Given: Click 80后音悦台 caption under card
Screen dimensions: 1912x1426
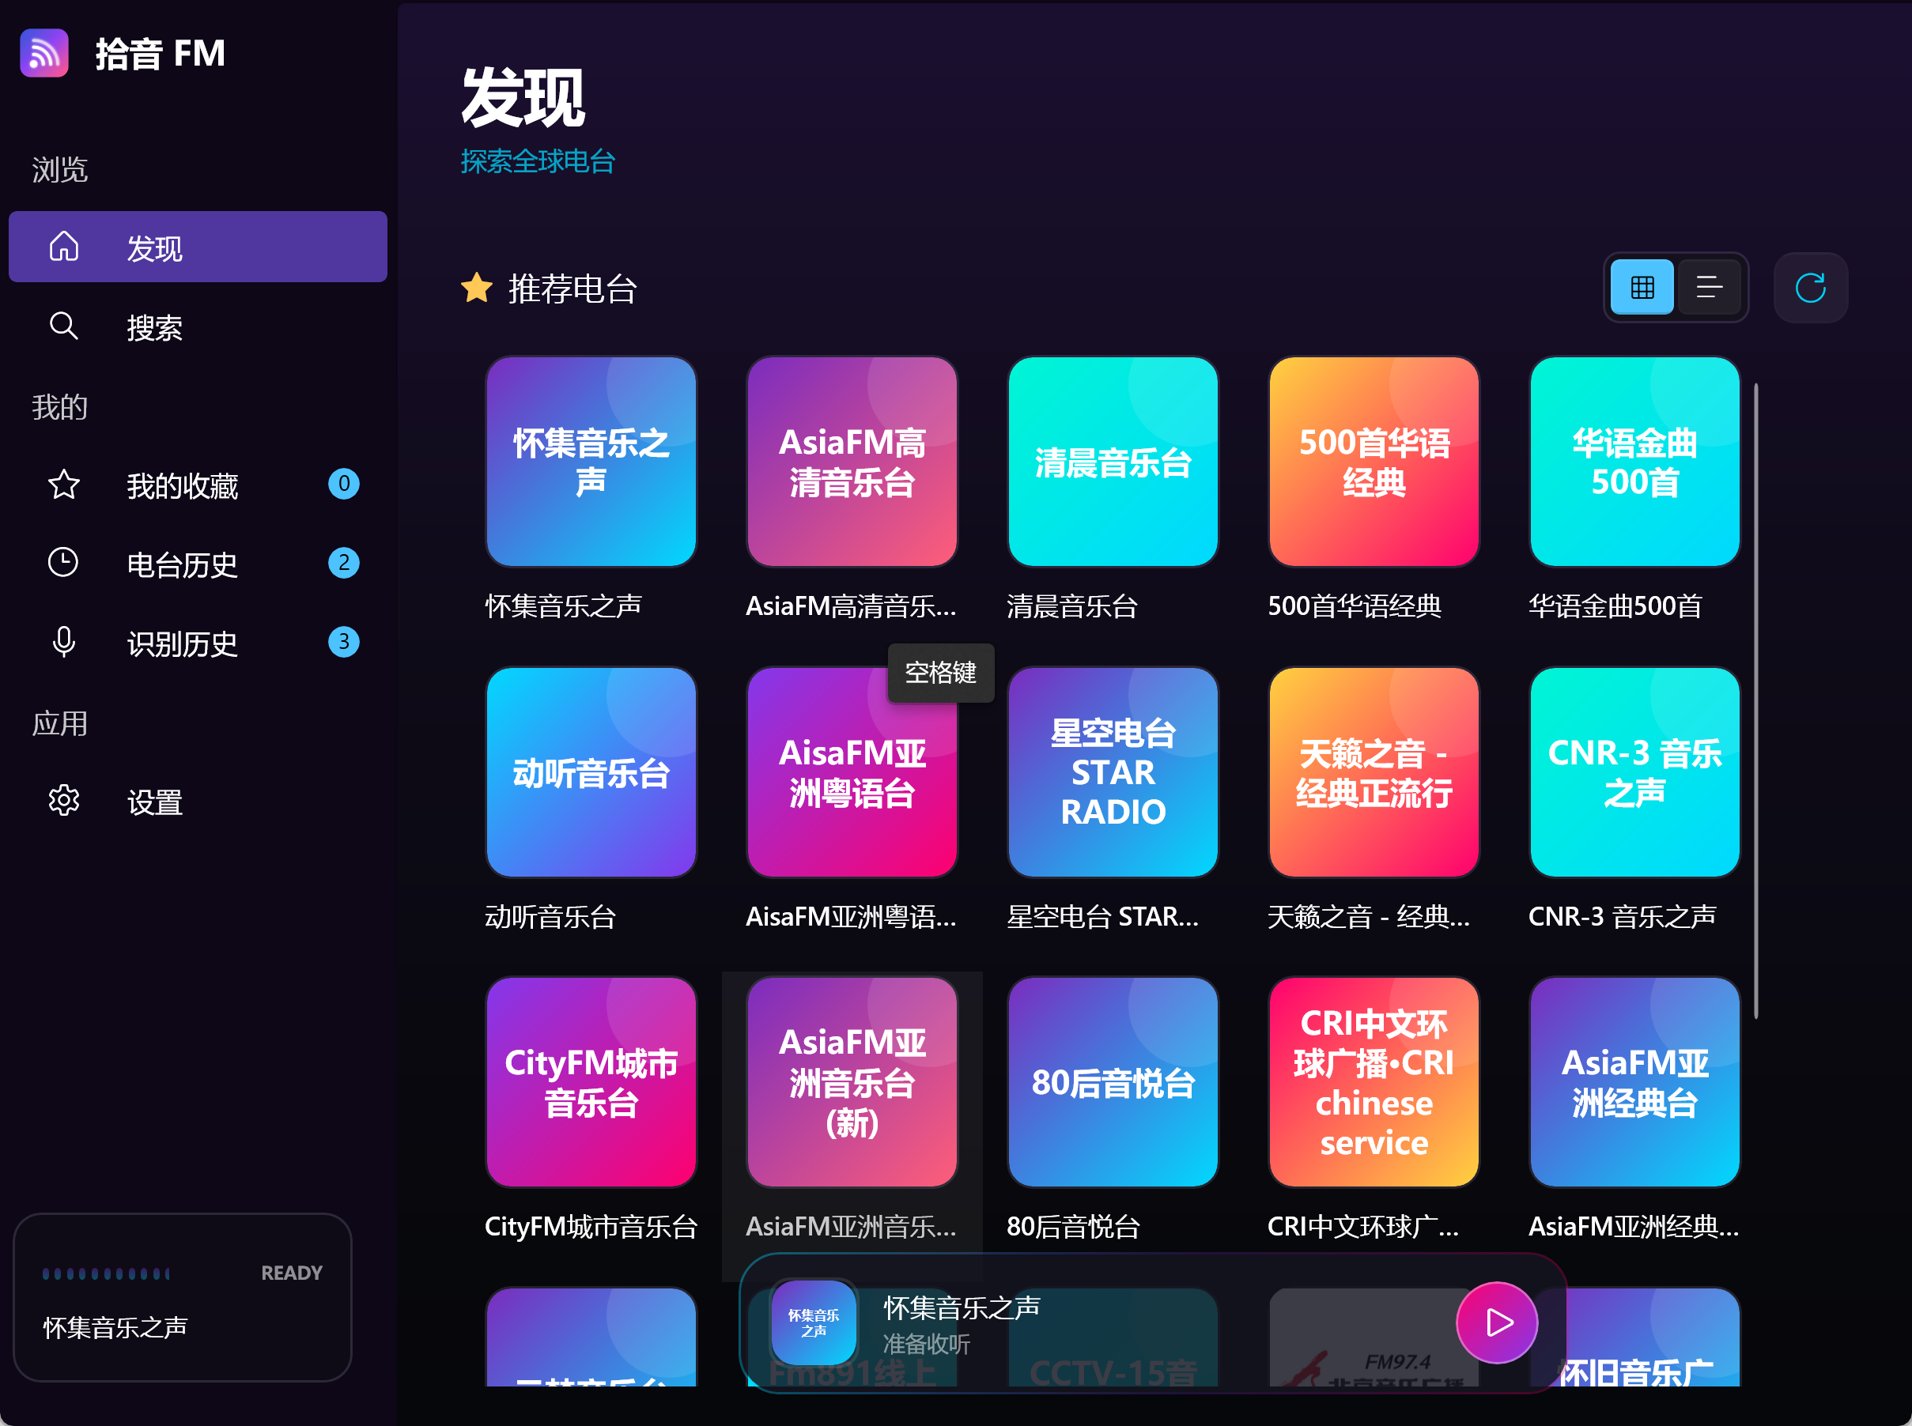Looking at the screenshot, I should [x=1074, y=1227].
